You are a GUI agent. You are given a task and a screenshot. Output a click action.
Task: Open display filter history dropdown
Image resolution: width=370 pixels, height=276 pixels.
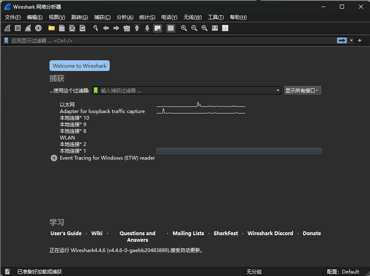pyautogui.click(x=351, y=40)
